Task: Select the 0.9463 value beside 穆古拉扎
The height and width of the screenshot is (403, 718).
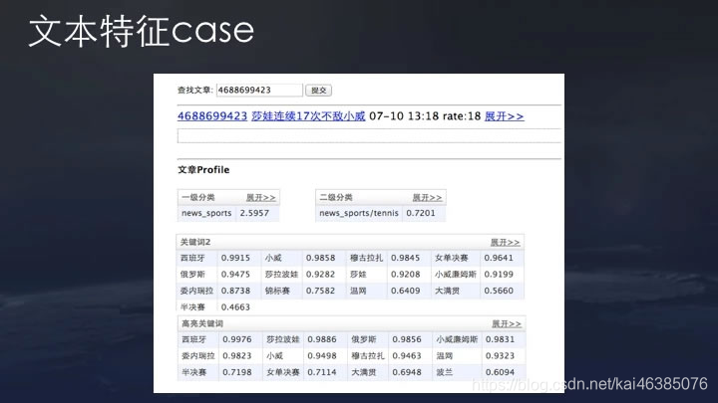Action: click(407, 356)
